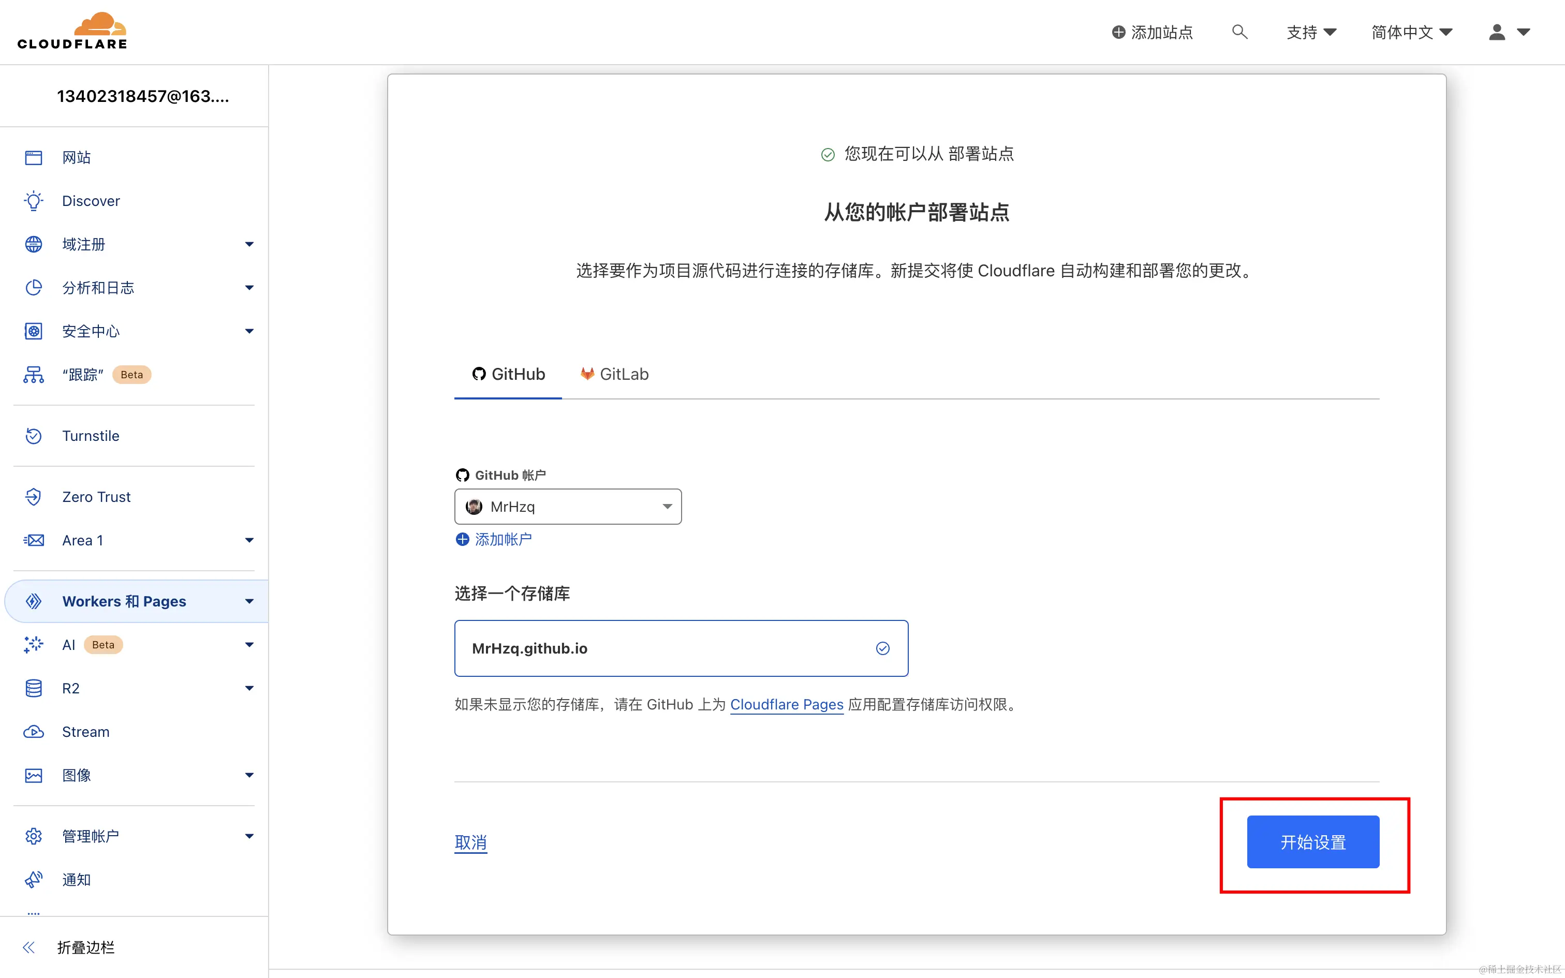This screenshot has height=978, width=1565.
Task: Click the R2 database icon
Action: pyautogui.click(x=34, y=688)
